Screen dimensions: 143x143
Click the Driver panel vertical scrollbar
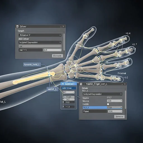(64, 42)
